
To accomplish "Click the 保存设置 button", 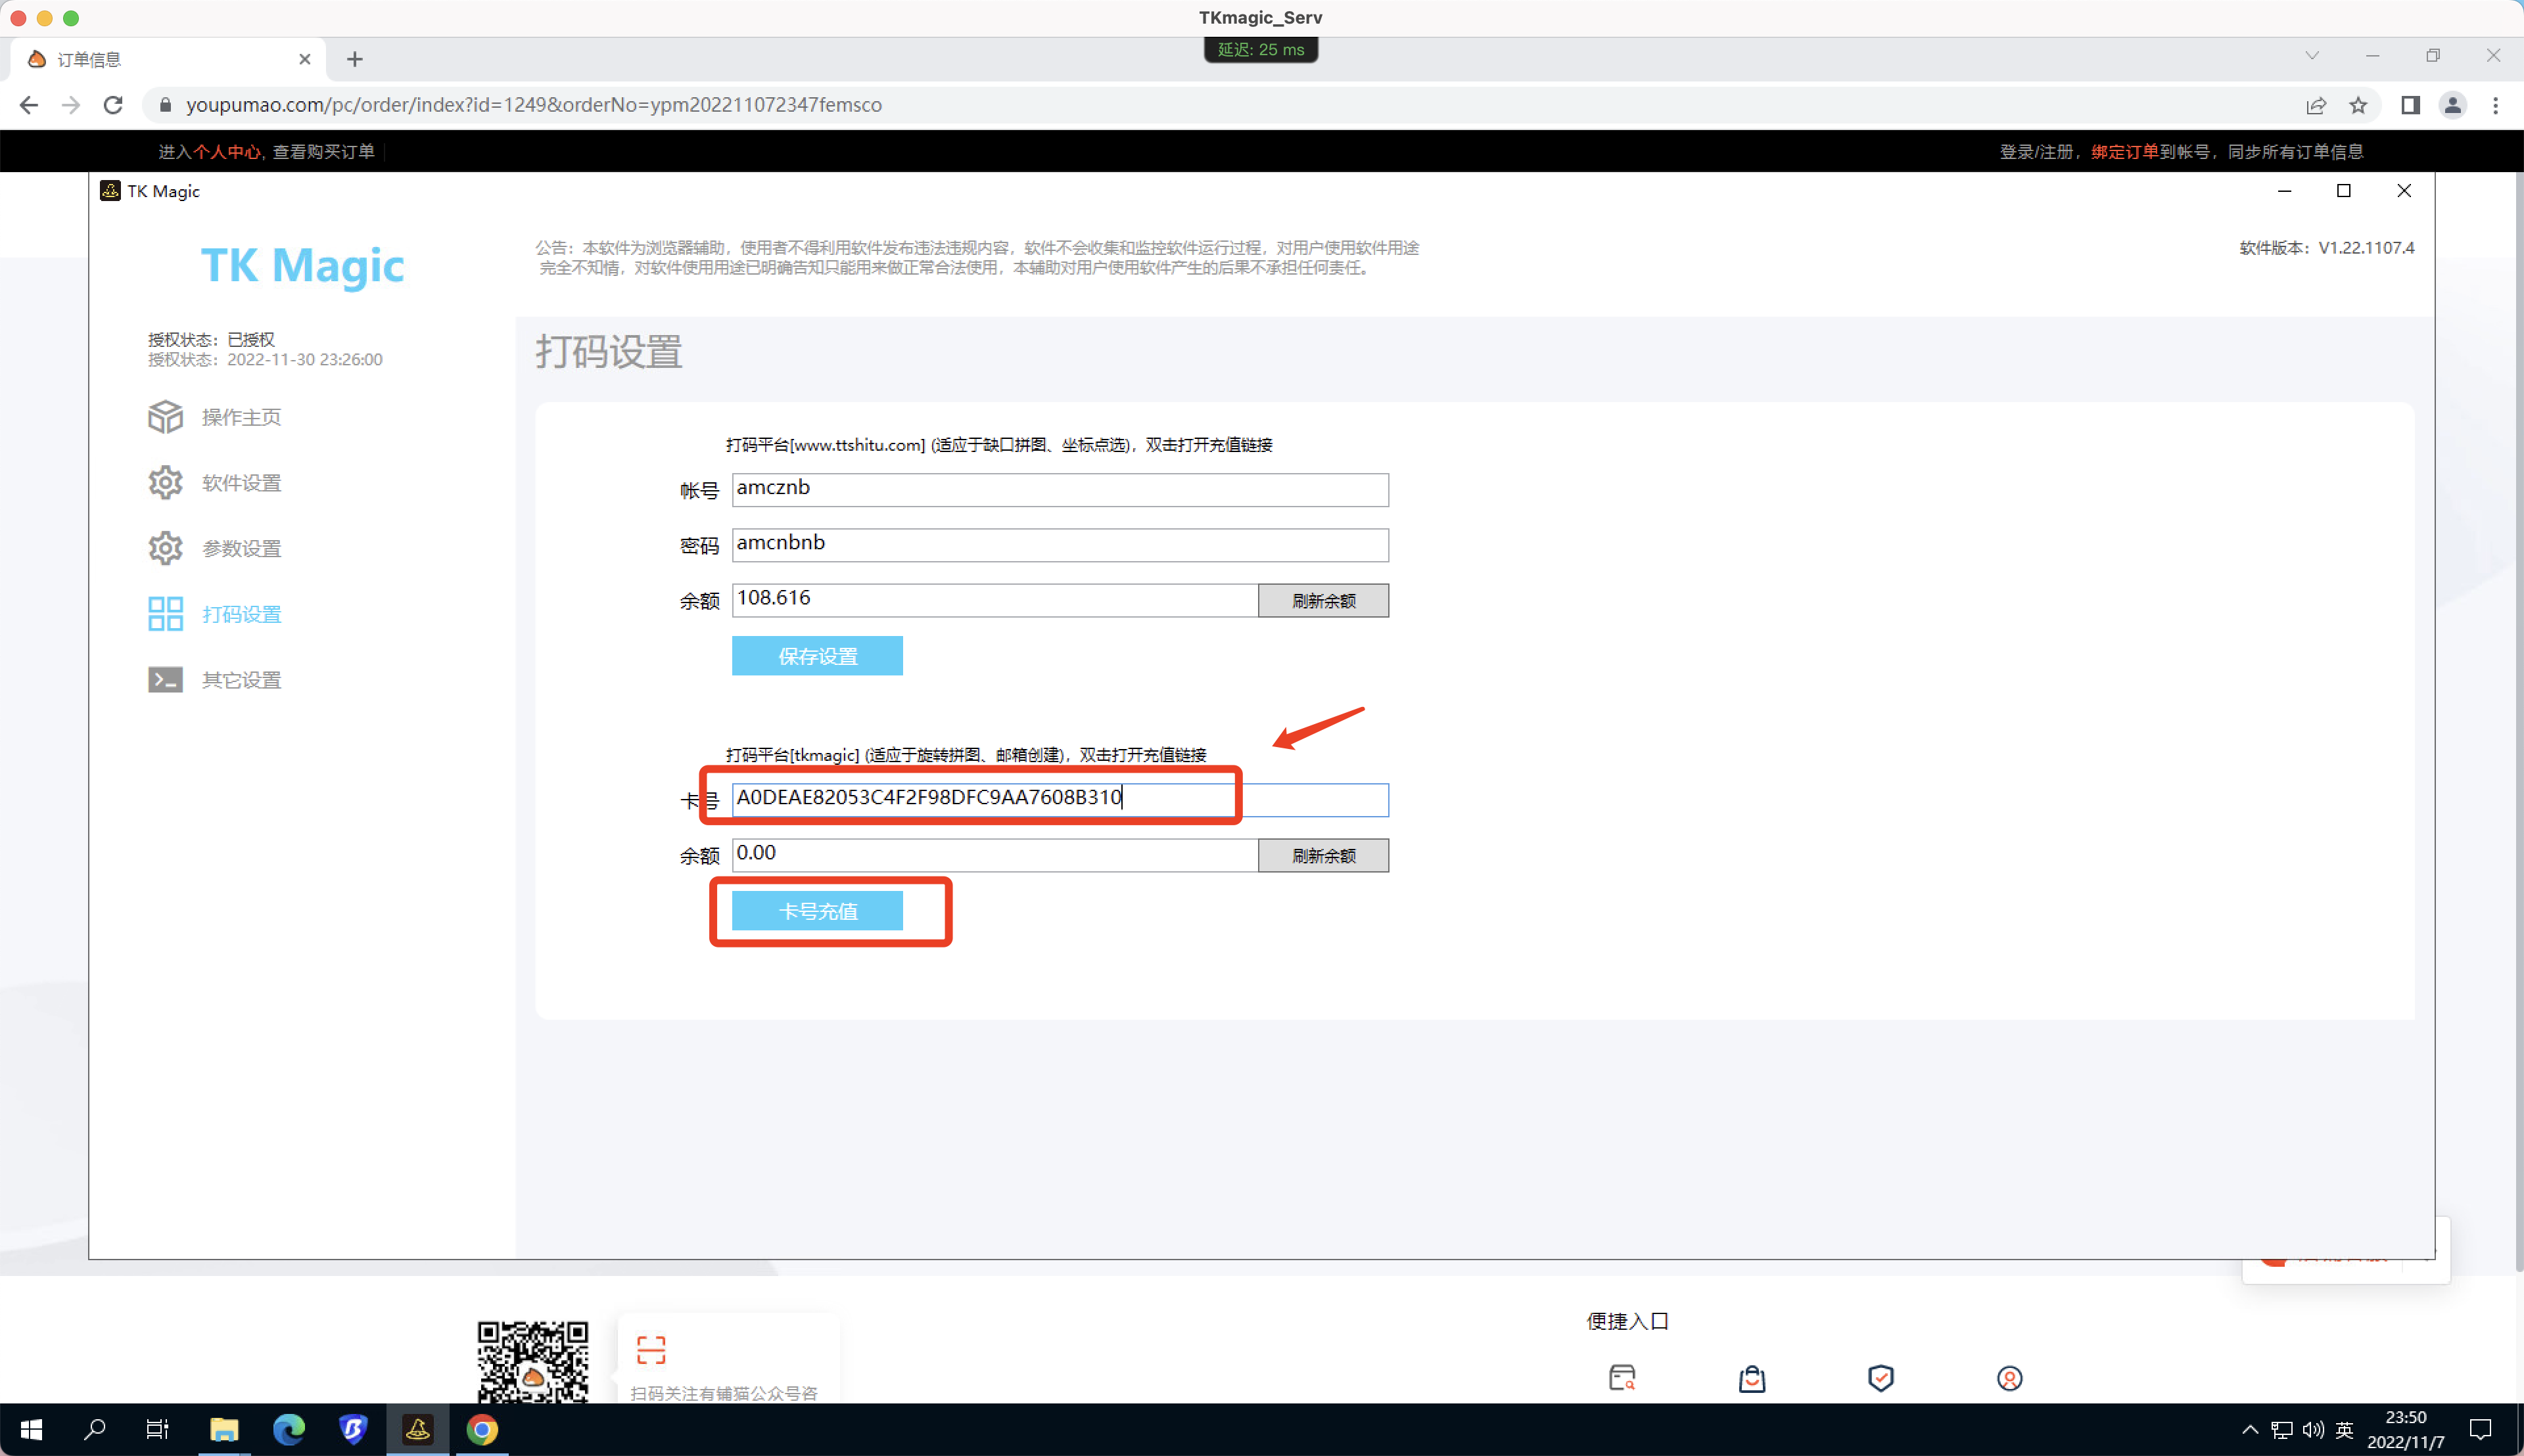I will coord(816,656).
